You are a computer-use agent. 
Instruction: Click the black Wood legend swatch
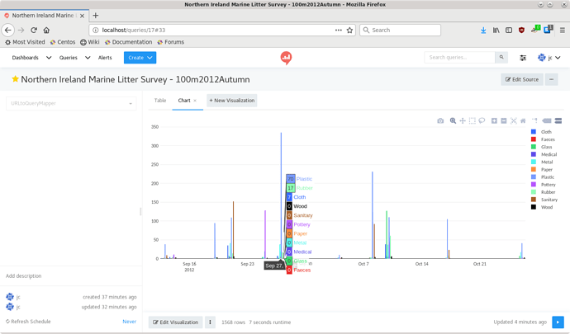coord(534,207)
